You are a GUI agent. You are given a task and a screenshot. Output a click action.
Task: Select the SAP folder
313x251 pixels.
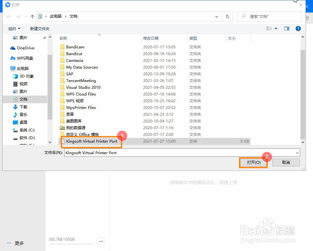click(69, 74)
